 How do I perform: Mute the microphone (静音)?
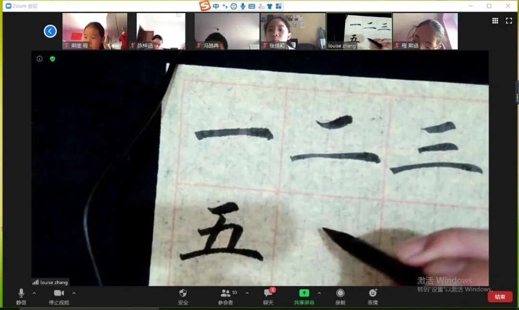click(x=21, y=297)
